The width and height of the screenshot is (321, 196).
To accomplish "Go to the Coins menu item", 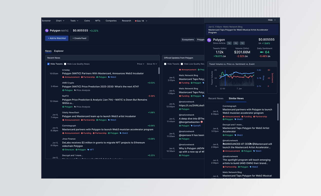I will (x=87, y=21).
